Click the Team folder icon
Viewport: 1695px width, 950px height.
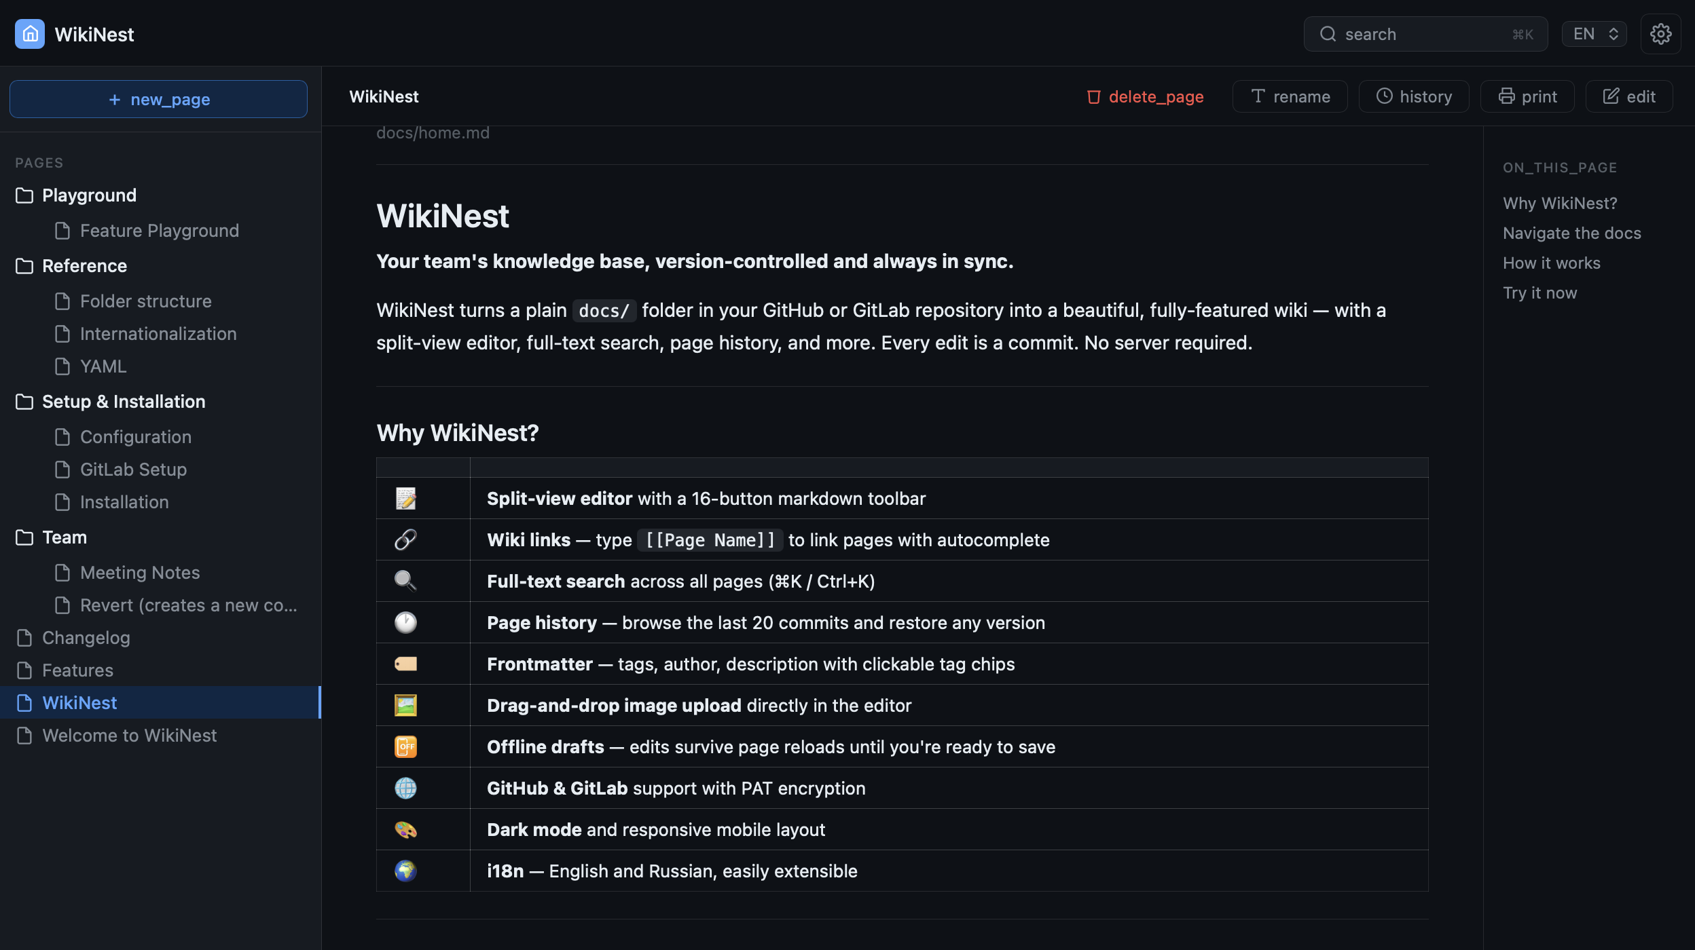24,537
